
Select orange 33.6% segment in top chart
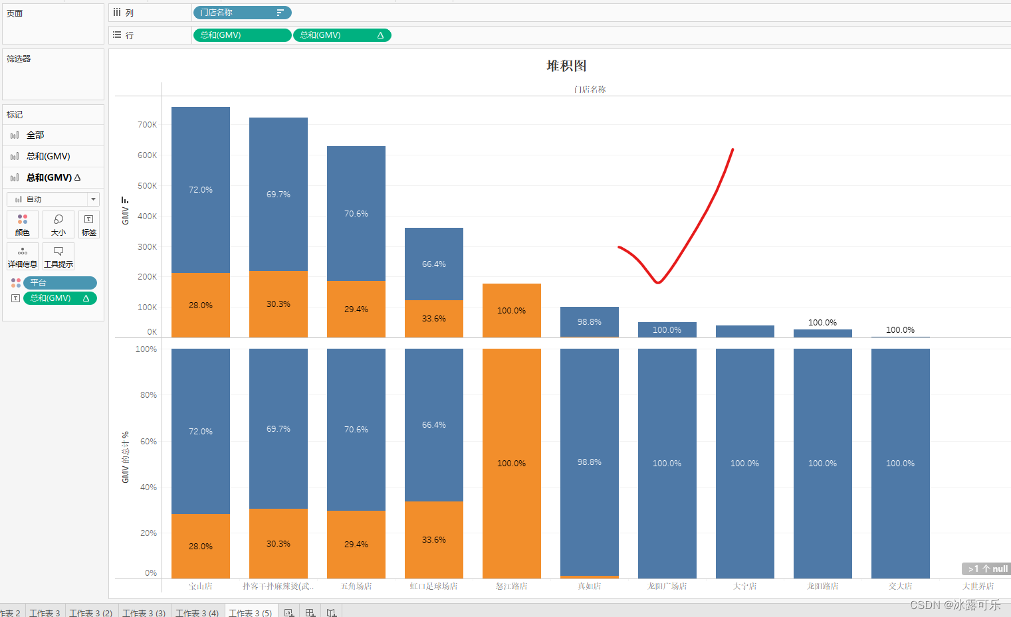coord(434,319)
